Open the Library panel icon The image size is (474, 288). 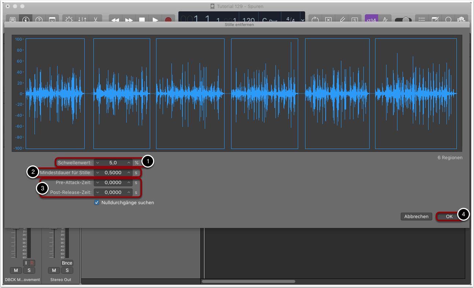(13, 19)
